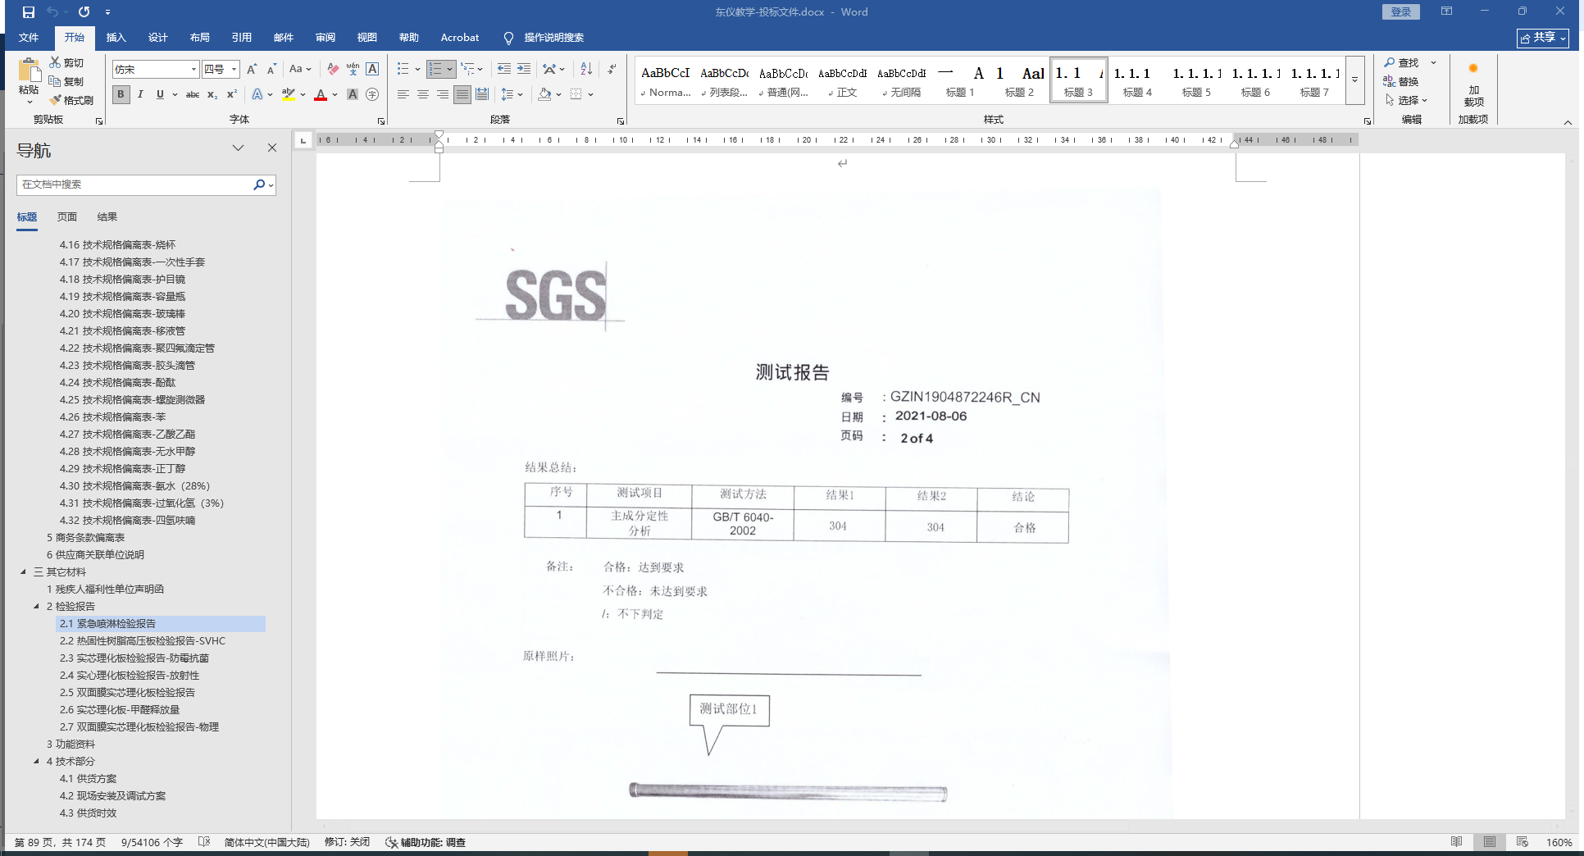
Task: Collapse the 三 其它材料 heading in navigation
Action: pos(23,572)
